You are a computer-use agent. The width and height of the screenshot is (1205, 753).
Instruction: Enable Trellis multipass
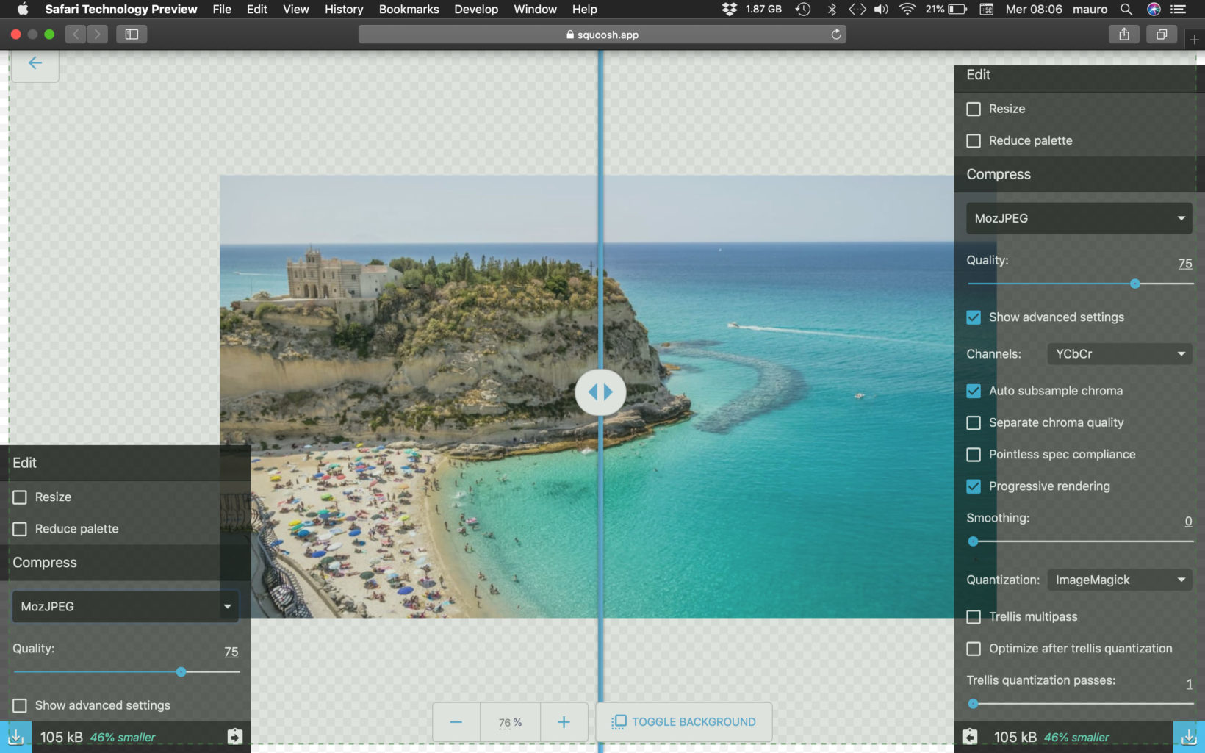click(974, 617)
